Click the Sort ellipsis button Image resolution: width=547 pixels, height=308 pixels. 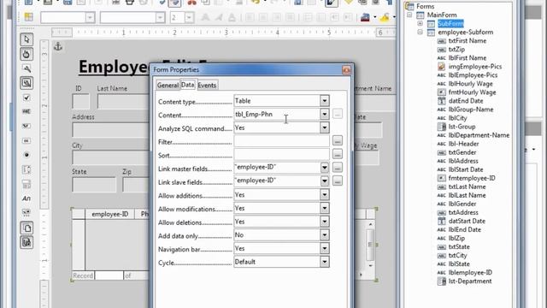click(x=338, y=154)
